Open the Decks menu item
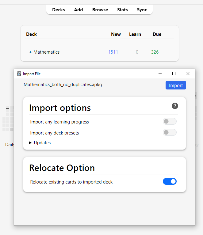Viewport: 203px width, 235px height. (x=58, y=10)
